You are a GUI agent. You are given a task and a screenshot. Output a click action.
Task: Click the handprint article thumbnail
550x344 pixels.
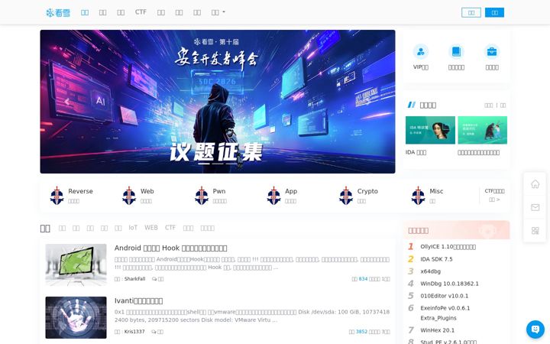pyautogui.click(x=76, y=317)
